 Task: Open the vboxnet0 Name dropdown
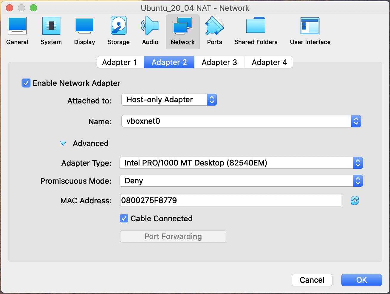coord(241,121)
